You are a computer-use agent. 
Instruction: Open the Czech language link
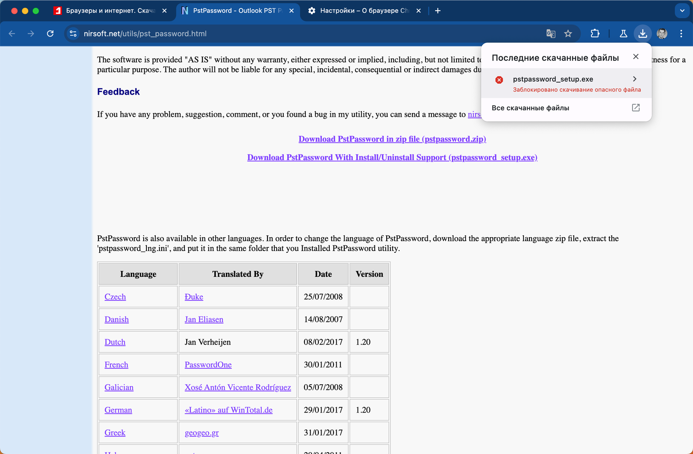115,297
